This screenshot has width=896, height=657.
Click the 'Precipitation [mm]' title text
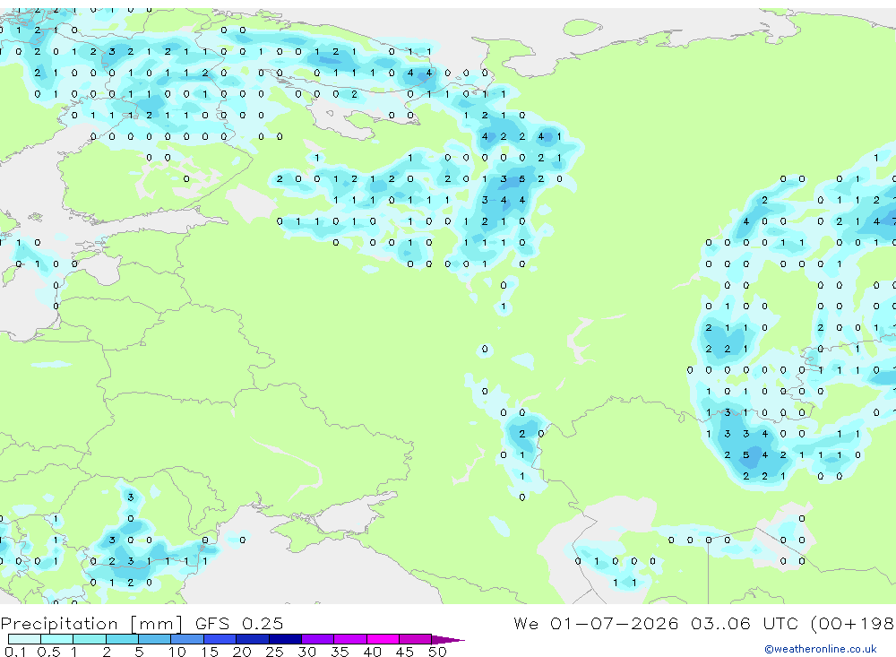point(91,624)
